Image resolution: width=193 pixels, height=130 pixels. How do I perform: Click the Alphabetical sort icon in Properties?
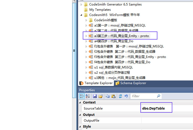point(88,96)
